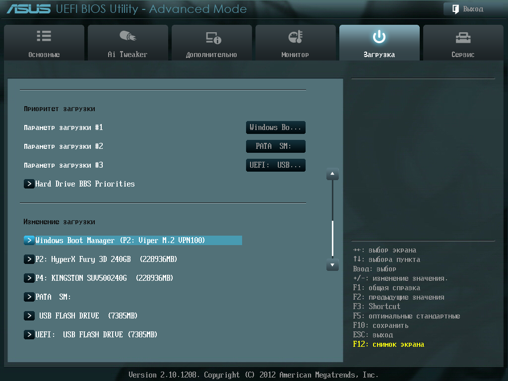Click arrow icon beside P4: KINGSTON SUV500240G
This screenshot has width=508, height=381.
click(x=29, y=278)
